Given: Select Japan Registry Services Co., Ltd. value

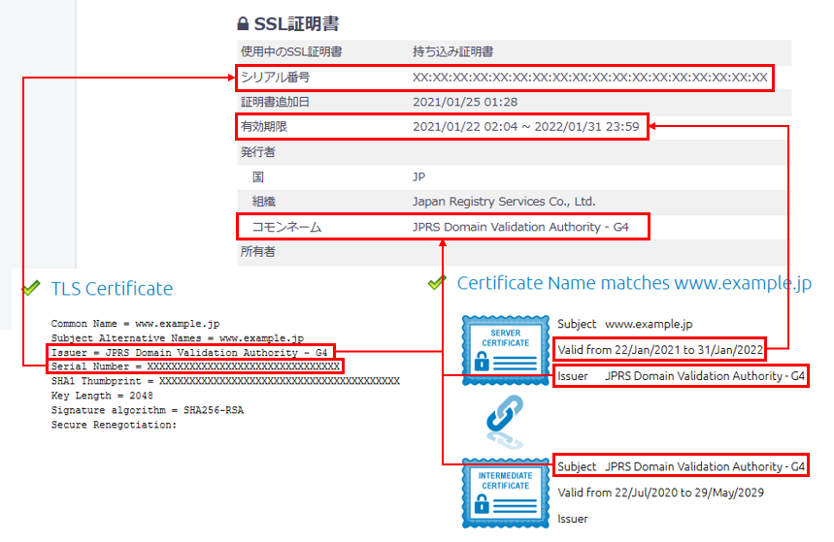Looking at the screenshot, I should pos(504,202).
